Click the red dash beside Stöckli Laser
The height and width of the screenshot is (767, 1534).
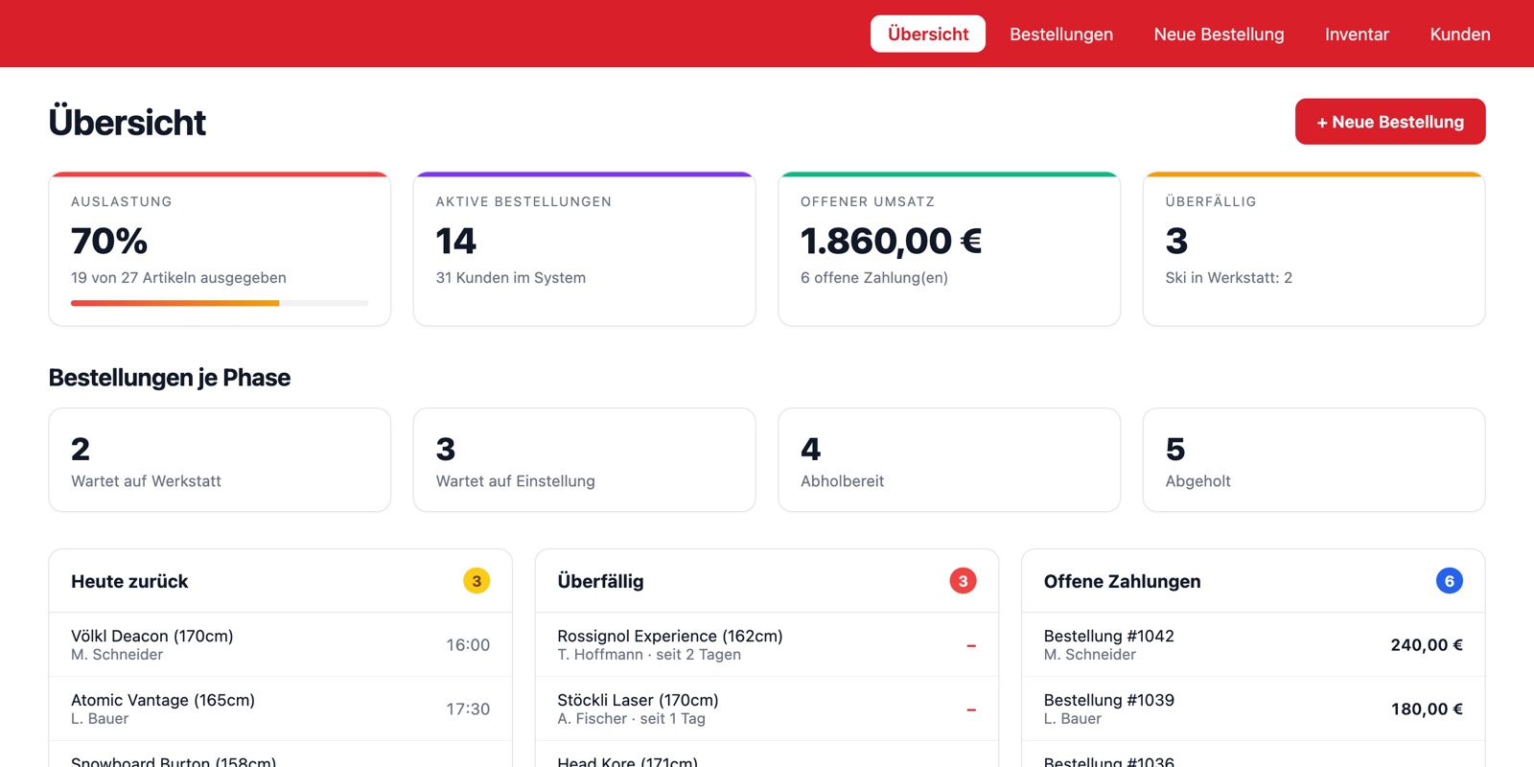(971, 710)
